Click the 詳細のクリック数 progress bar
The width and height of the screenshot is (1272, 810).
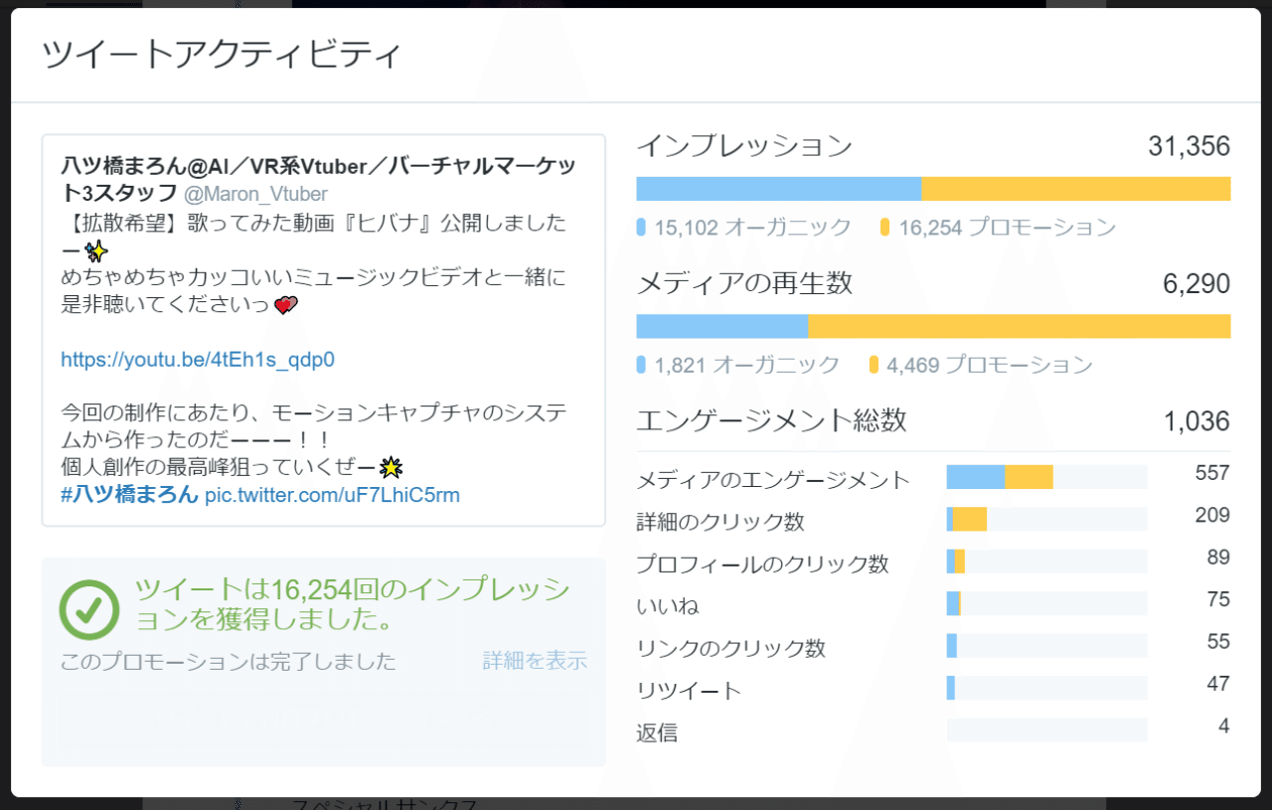1046,518
